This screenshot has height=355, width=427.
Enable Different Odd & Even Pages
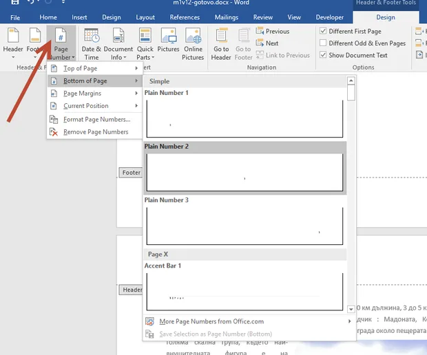[323, 43]
